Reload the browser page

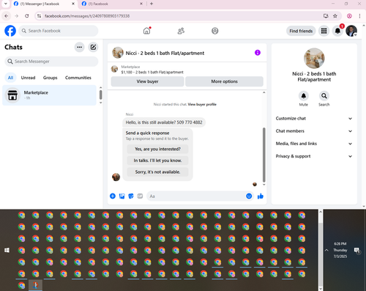coord(26,16)
